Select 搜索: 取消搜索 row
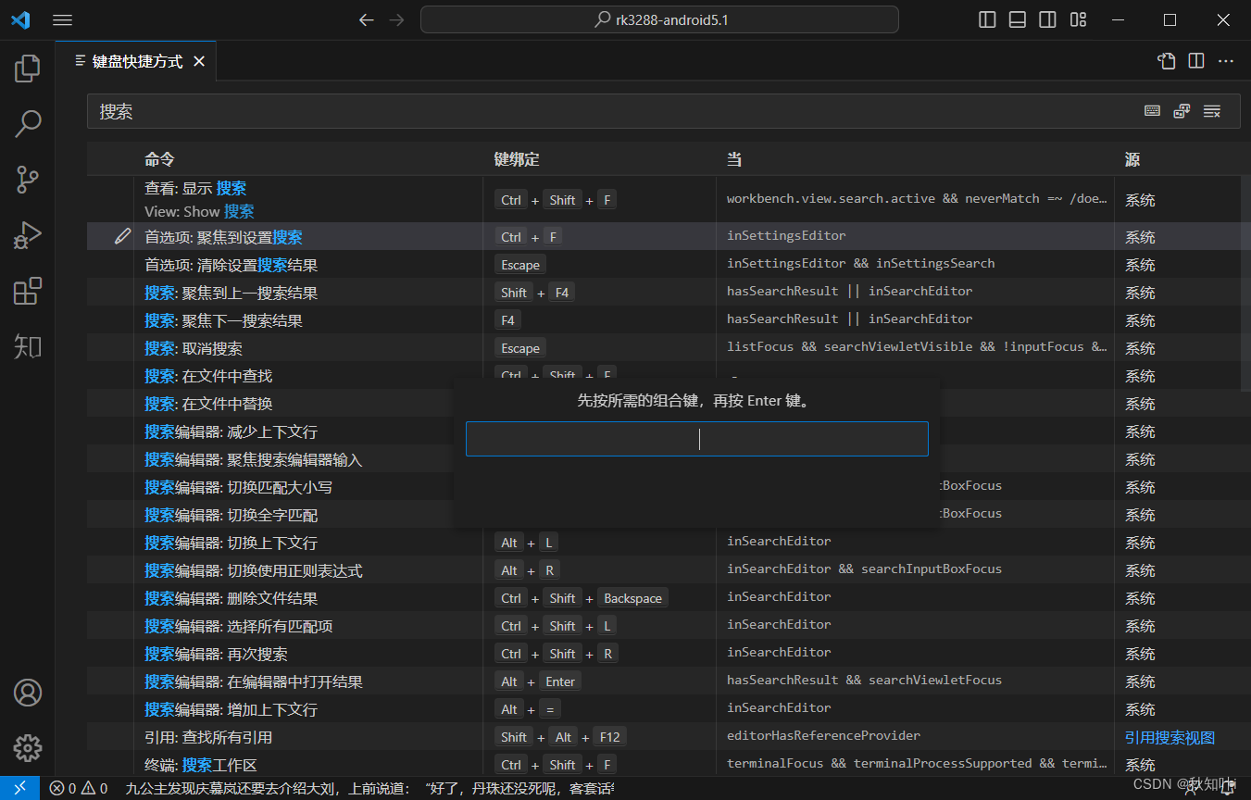 click(663, 347)
